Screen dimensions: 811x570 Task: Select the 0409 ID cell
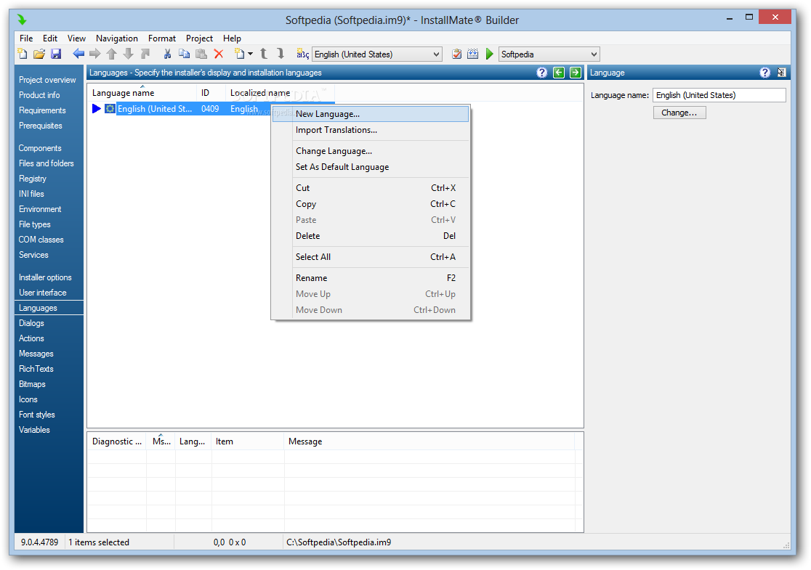[210, 109]
